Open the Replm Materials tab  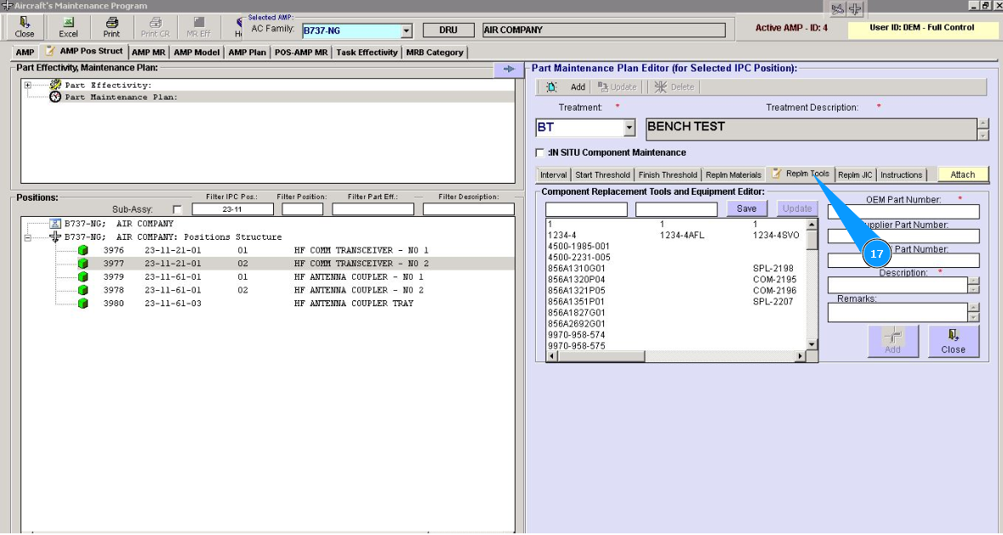coord(733,175)
